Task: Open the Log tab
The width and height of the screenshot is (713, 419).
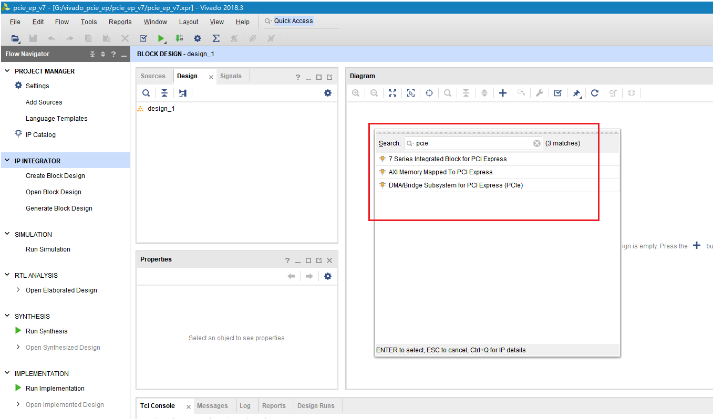Action: (245, 406)
